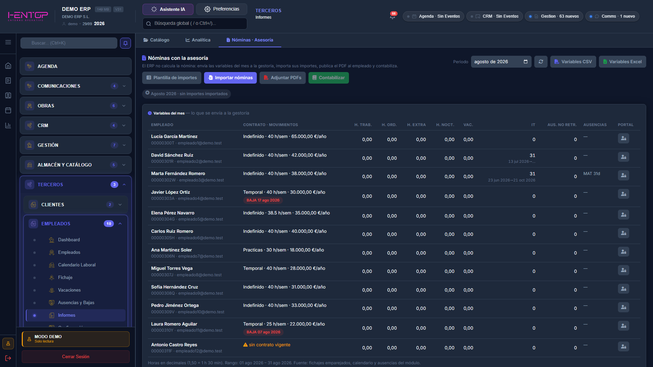Collapse the TERCEROS section chevron
Image resolution: width=653 pixels, height=367 pixels.
(x=124, y=185)
